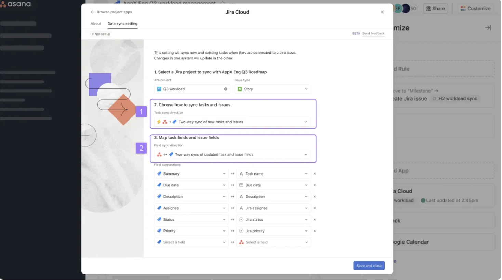Screen dimensions: 502x280
Task: Click Save and close button
Action: pyautogui.click(x=369, y=266)
